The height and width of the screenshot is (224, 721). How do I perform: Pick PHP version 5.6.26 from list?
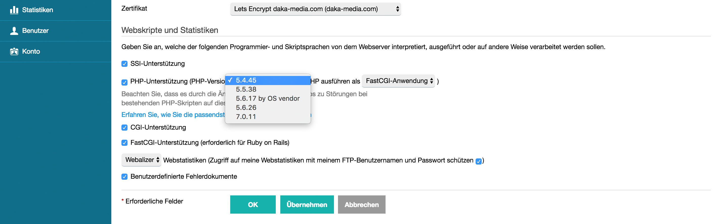pyautogui.click(x=246, y=108)
